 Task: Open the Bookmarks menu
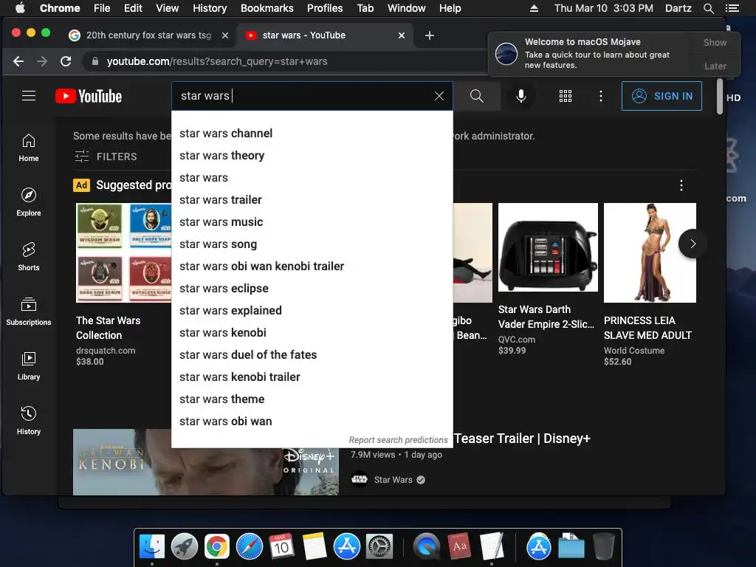point(267,8)
